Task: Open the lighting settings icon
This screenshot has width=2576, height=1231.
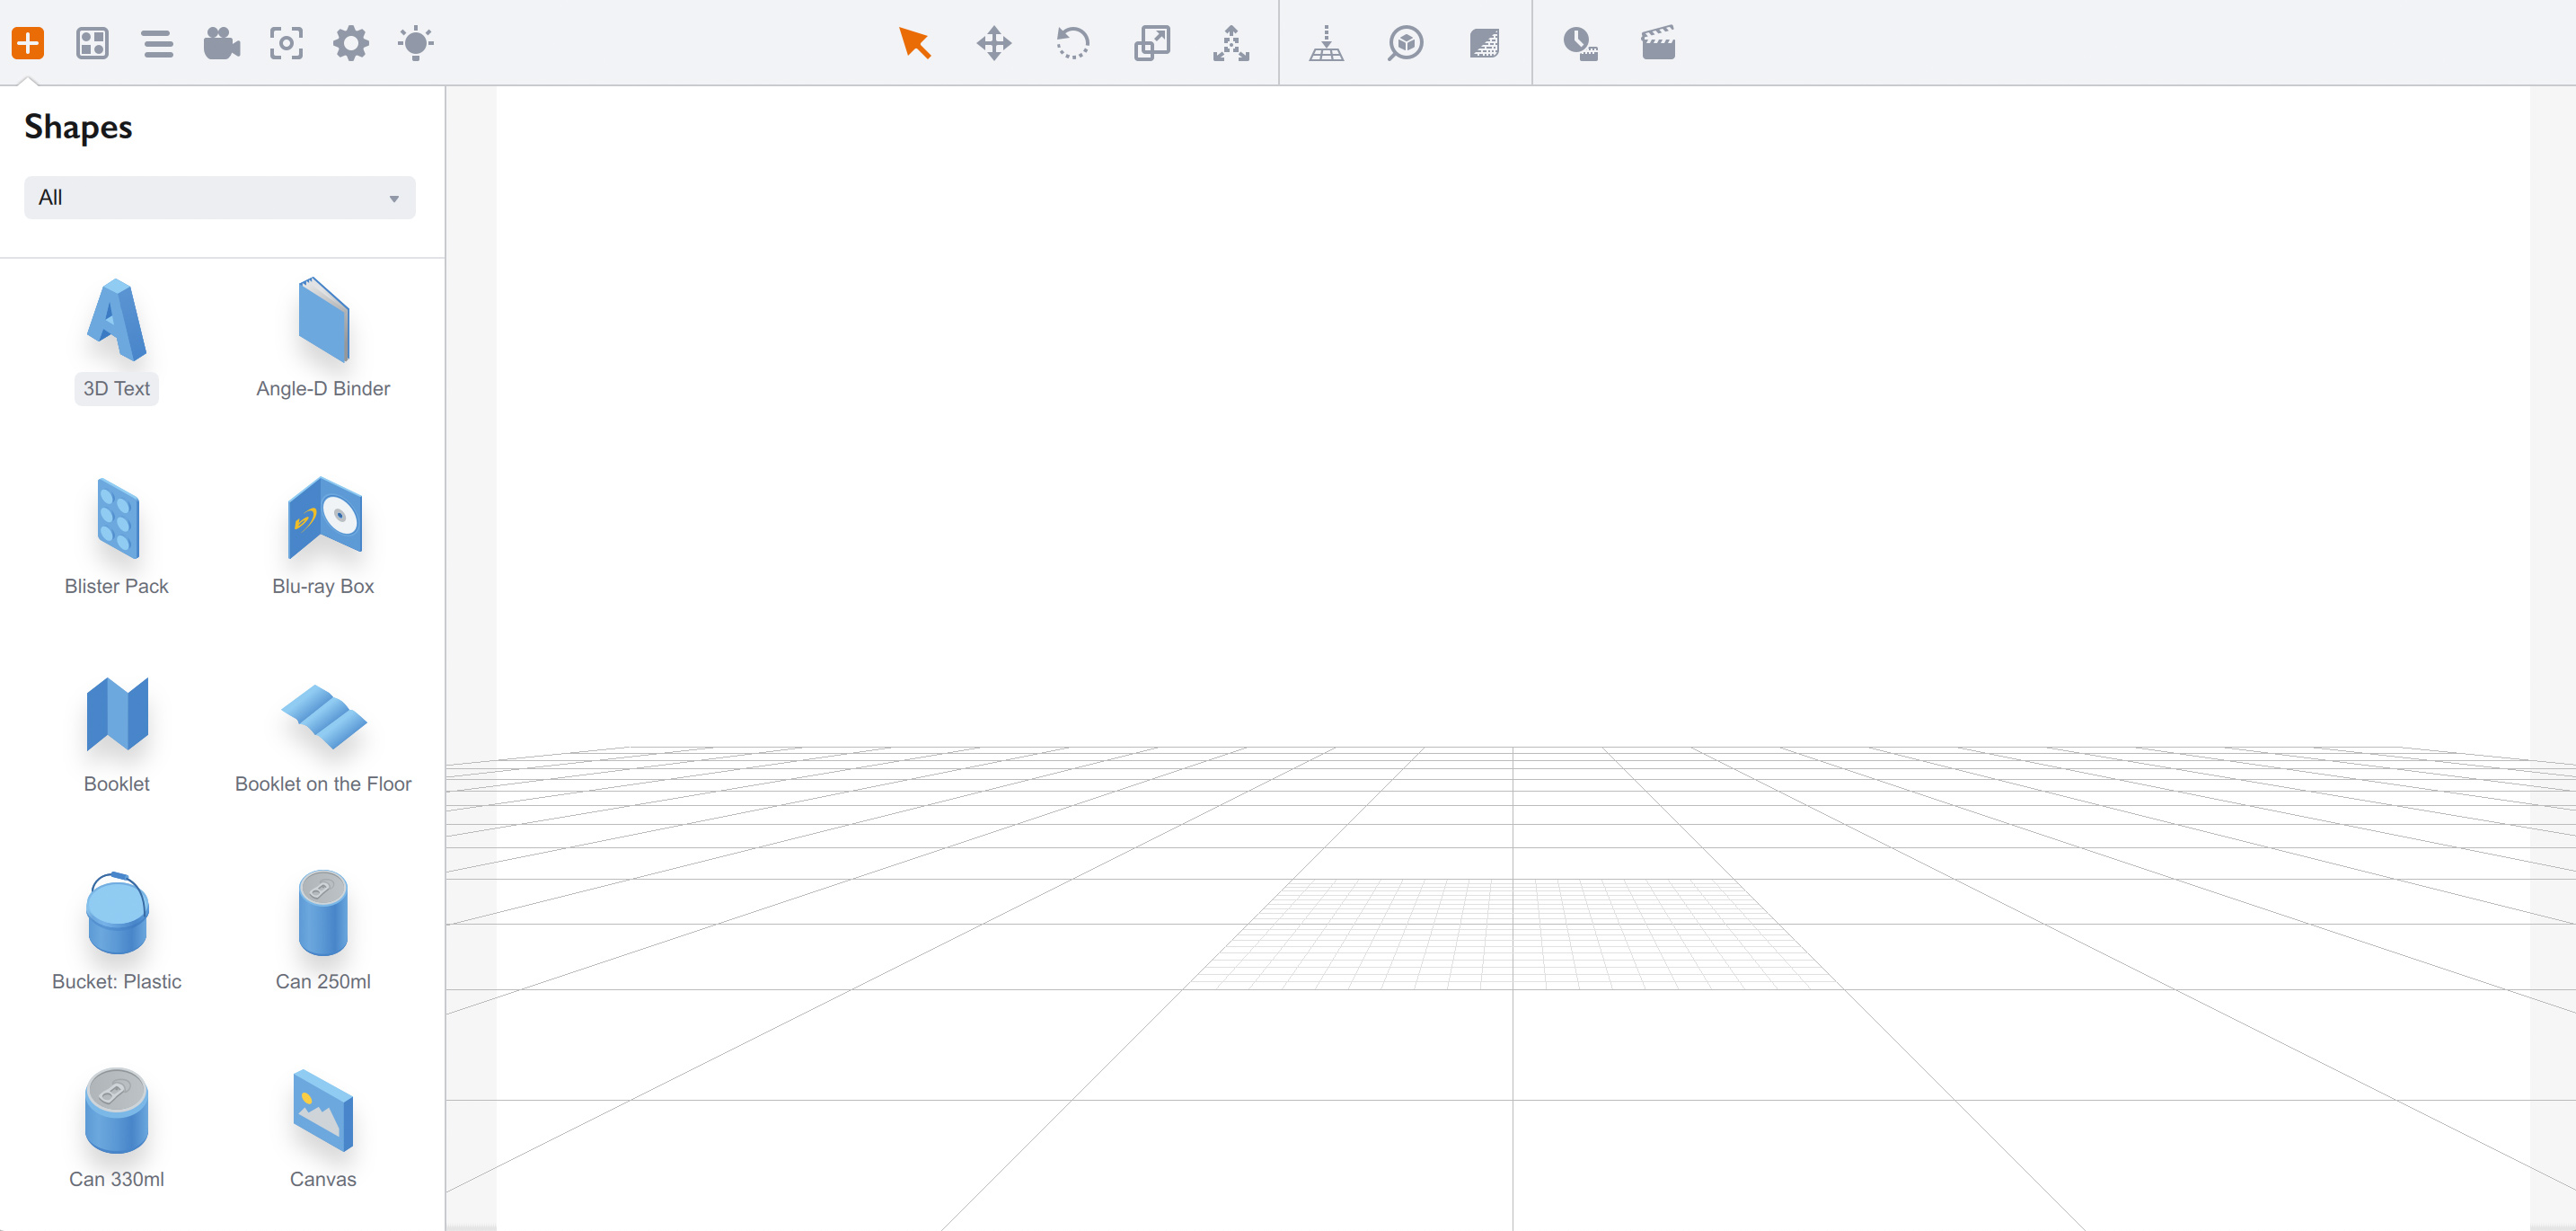Action: pos(416,43)
